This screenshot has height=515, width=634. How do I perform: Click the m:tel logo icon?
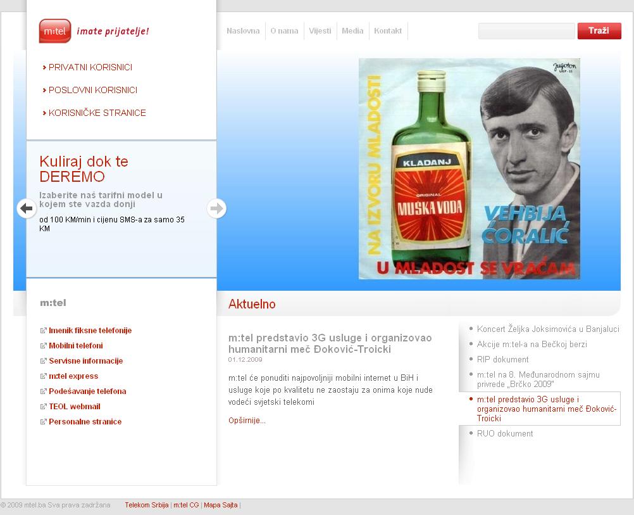pyautogui.click(x=55, y=31)
